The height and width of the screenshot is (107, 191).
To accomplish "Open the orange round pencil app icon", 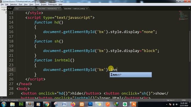I will [108, 104].
